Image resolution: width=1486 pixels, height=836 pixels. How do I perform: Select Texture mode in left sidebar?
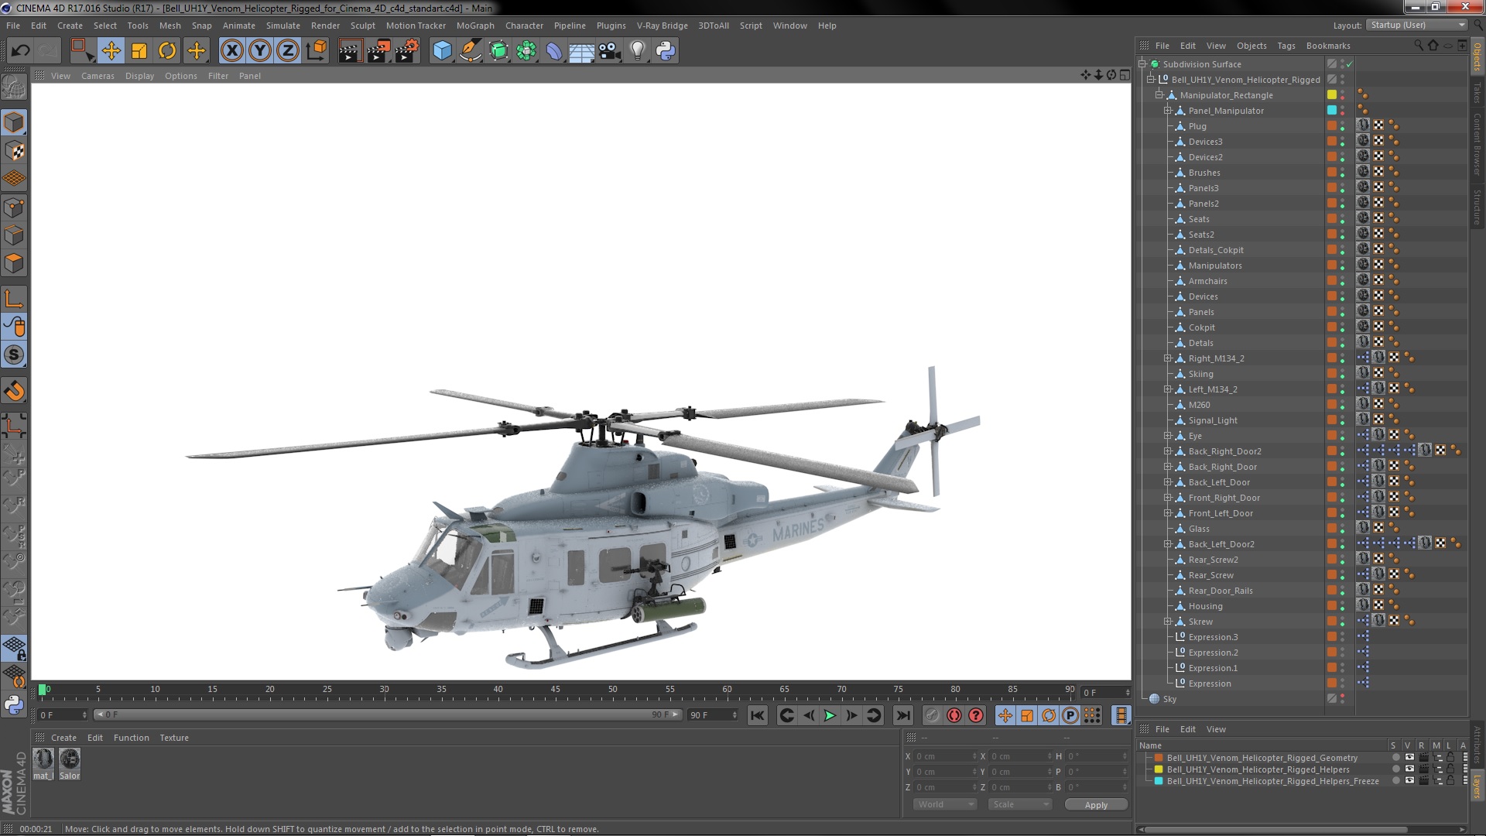(x=14, y=151)
